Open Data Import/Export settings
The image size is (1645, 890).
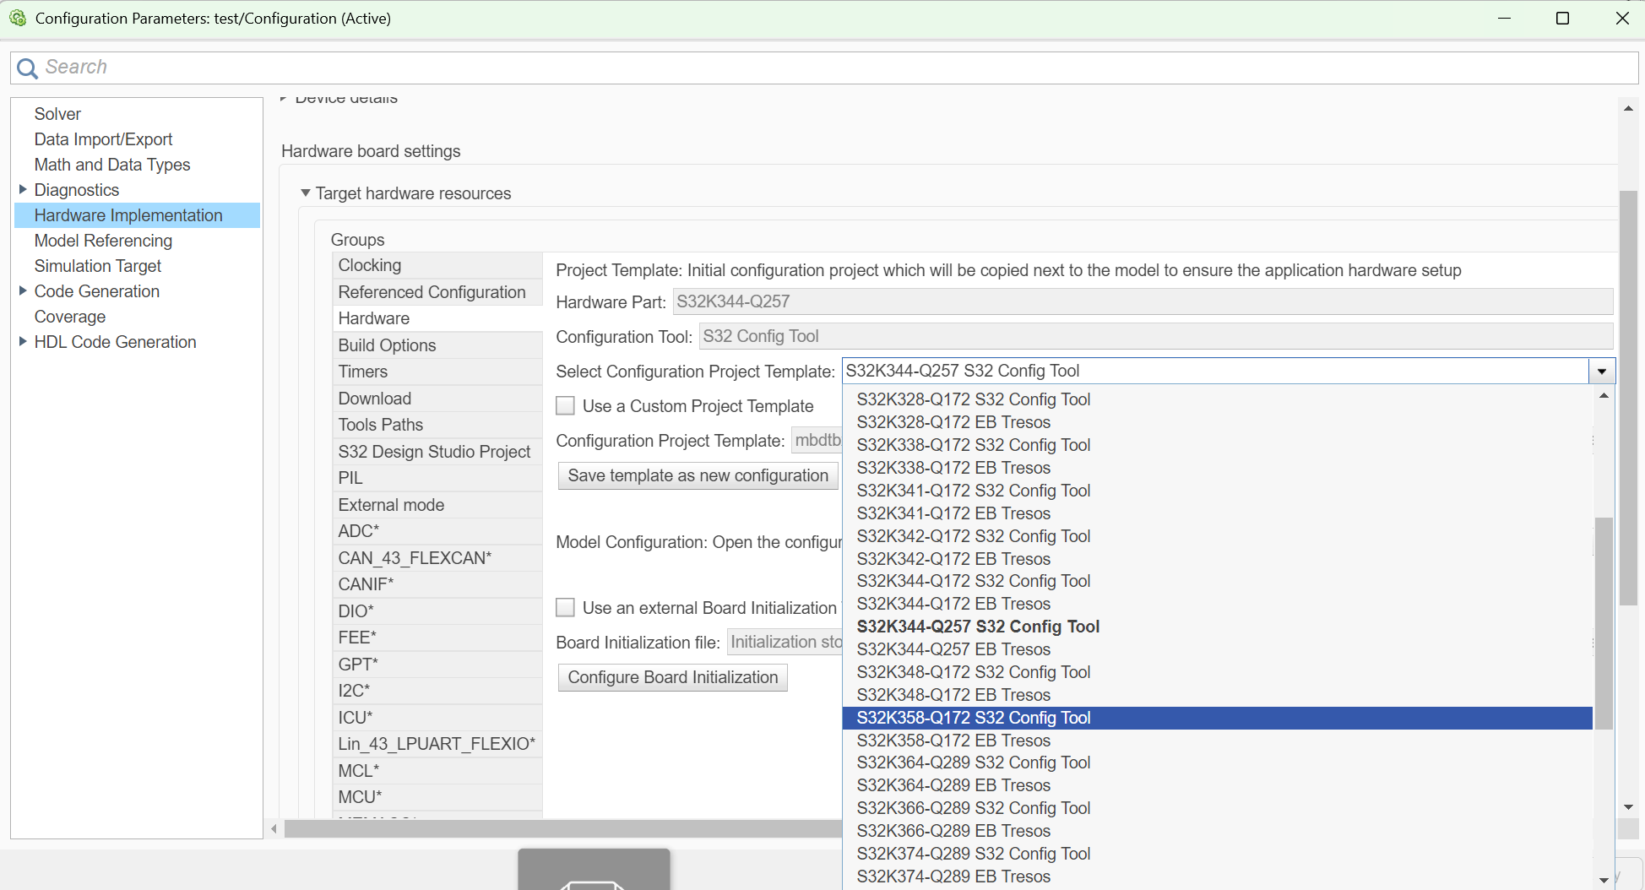pyautogui.click(x=103, y=139)
